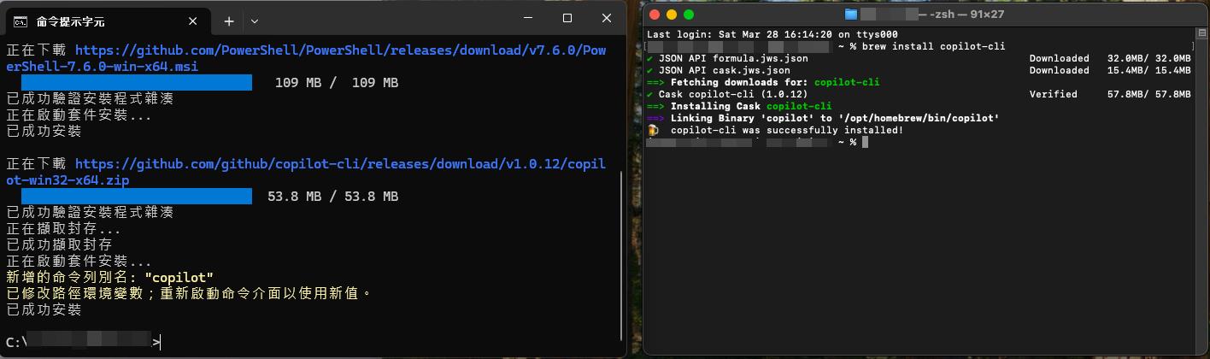Click the 109 MB download progress bar
This screenshot has height=359, width=1210.
coord(137,83)
